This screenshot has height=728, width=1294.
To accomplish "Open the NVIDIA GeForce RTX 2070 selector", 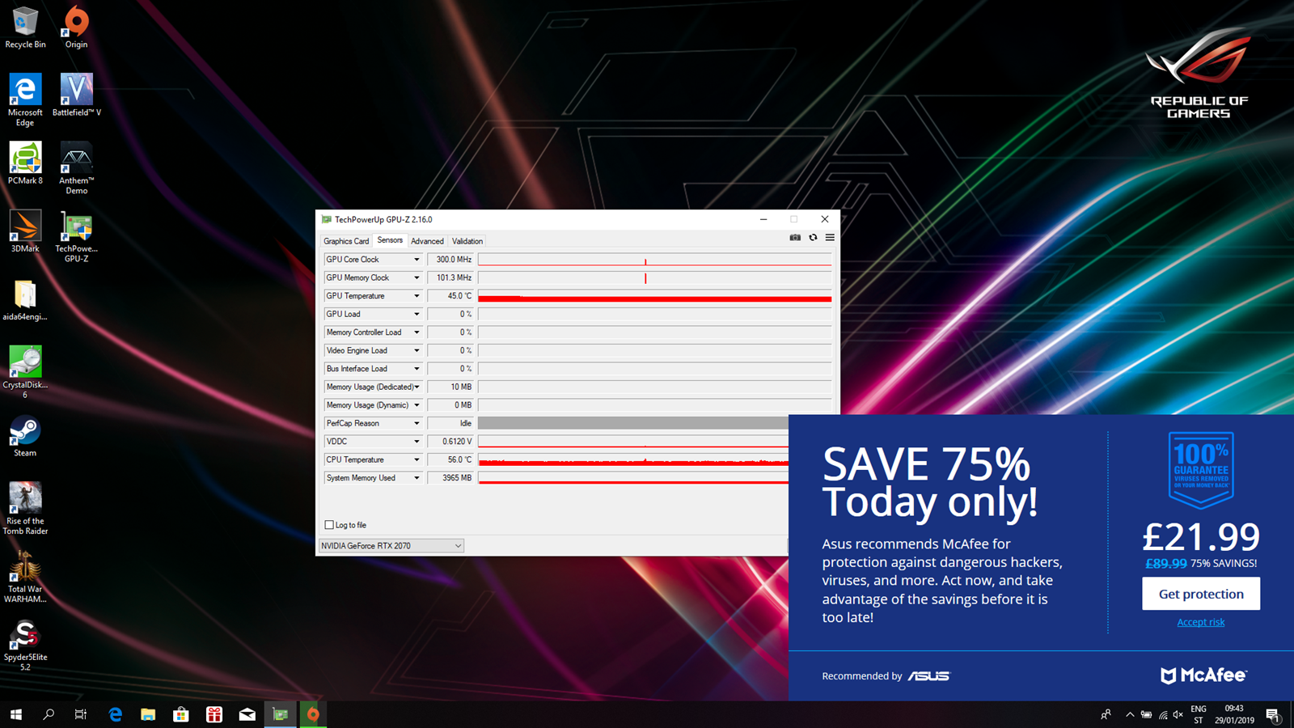I will [391, 546].
